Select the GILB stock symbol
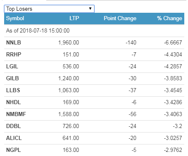 [x=12, y=78]
